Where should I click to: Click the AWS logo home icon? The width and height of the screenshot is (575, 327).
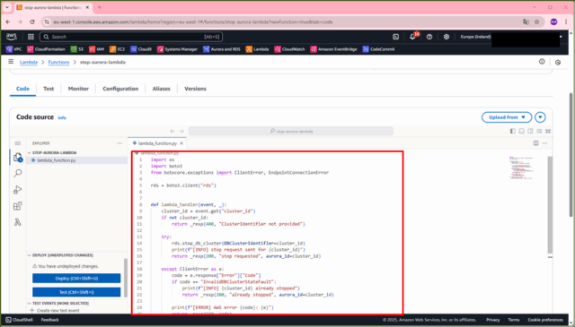pyautogui.click(x=12, y=37)
